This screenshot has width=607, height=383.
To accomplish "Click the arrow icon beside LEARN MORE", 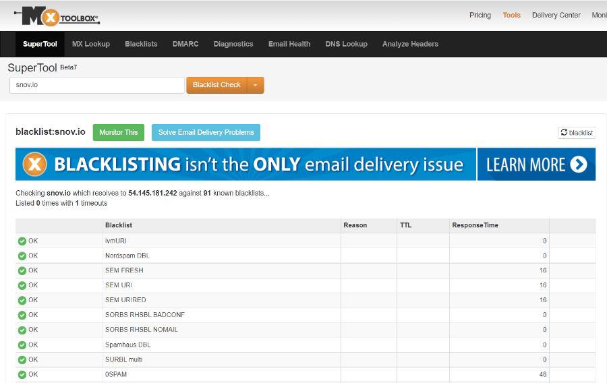I will 579,165.
